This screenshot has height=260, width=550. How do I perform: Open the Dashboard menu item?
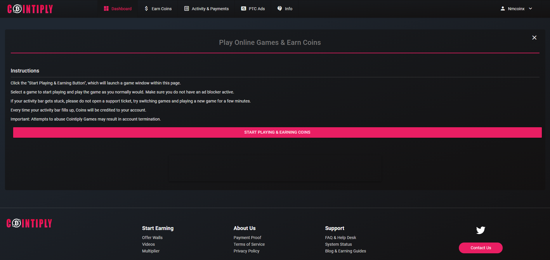click(118, 9)
